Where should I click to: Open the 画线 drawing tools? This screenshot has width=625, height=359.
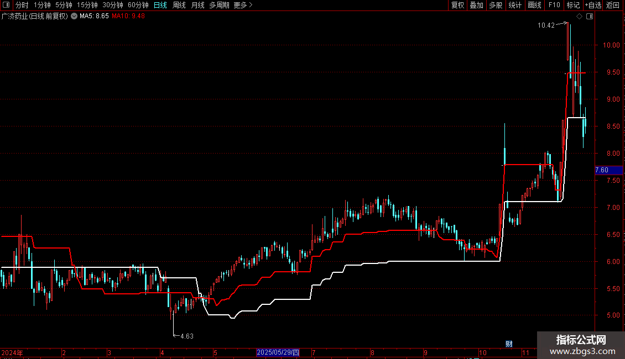coord(534,5)
